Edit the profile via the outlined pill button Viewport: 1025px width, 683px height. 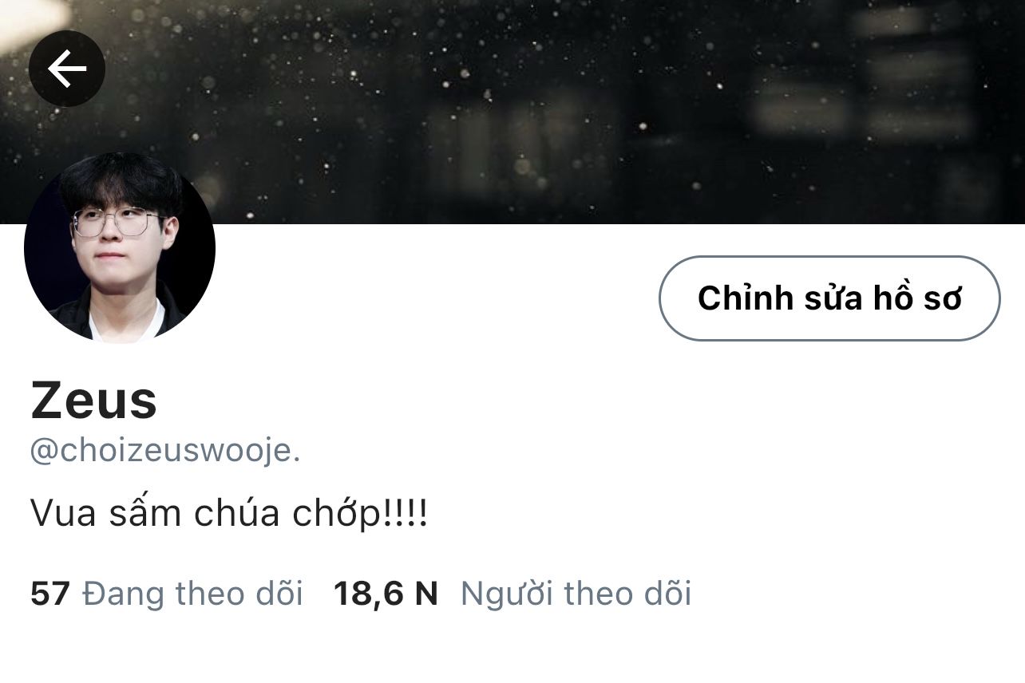click(x=829, y=298)
